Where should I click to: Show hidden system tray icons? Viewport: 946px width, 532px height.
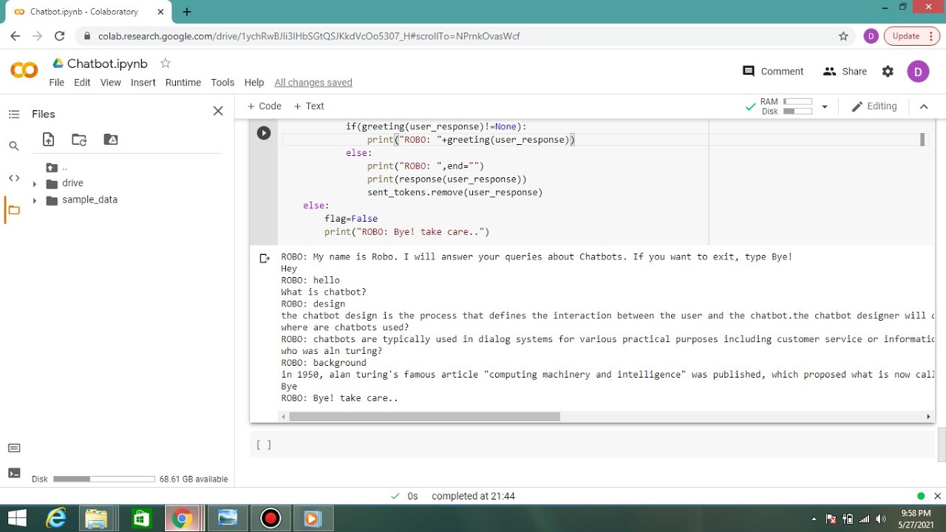pos(814,519)
